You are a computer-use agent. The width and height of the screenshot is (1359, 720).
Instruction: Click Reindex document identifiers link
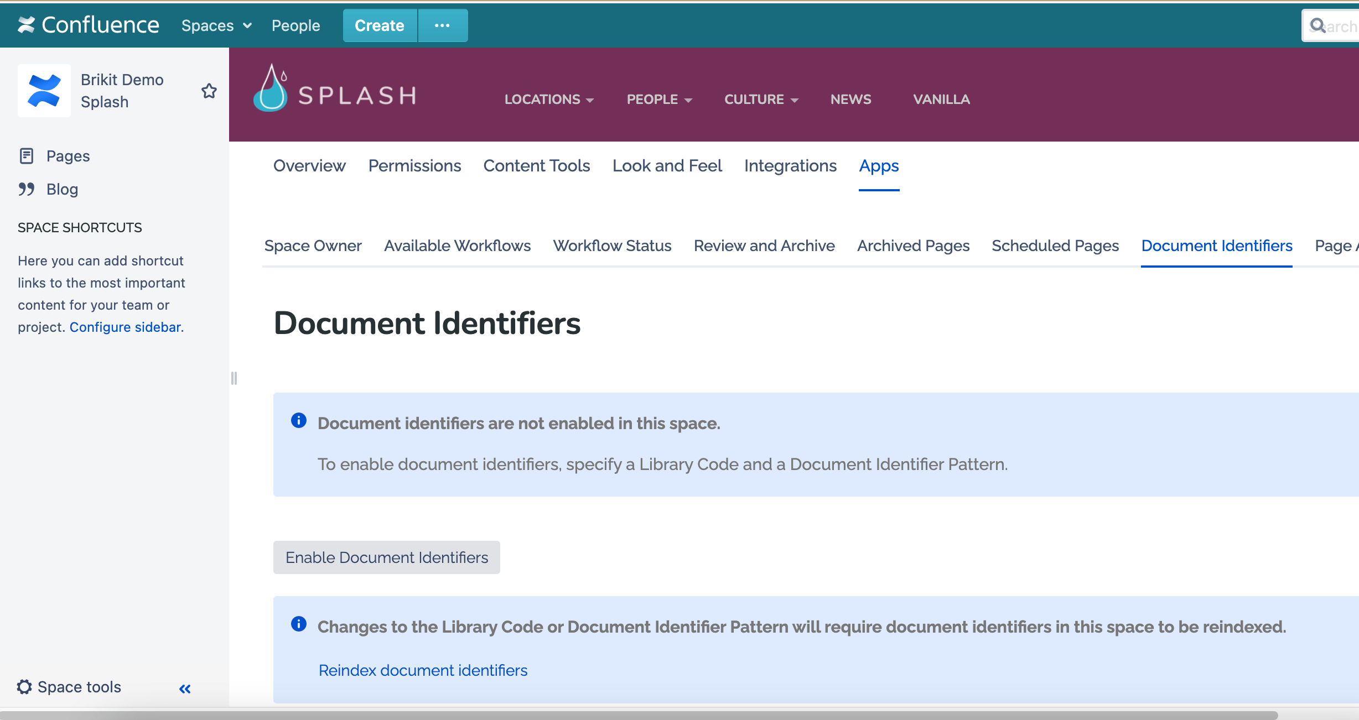coord(423,670)
